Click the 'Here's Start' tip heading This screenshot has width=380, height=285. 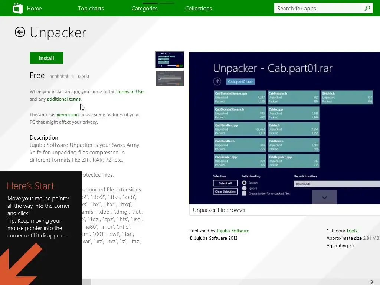(x=30, y=186)
